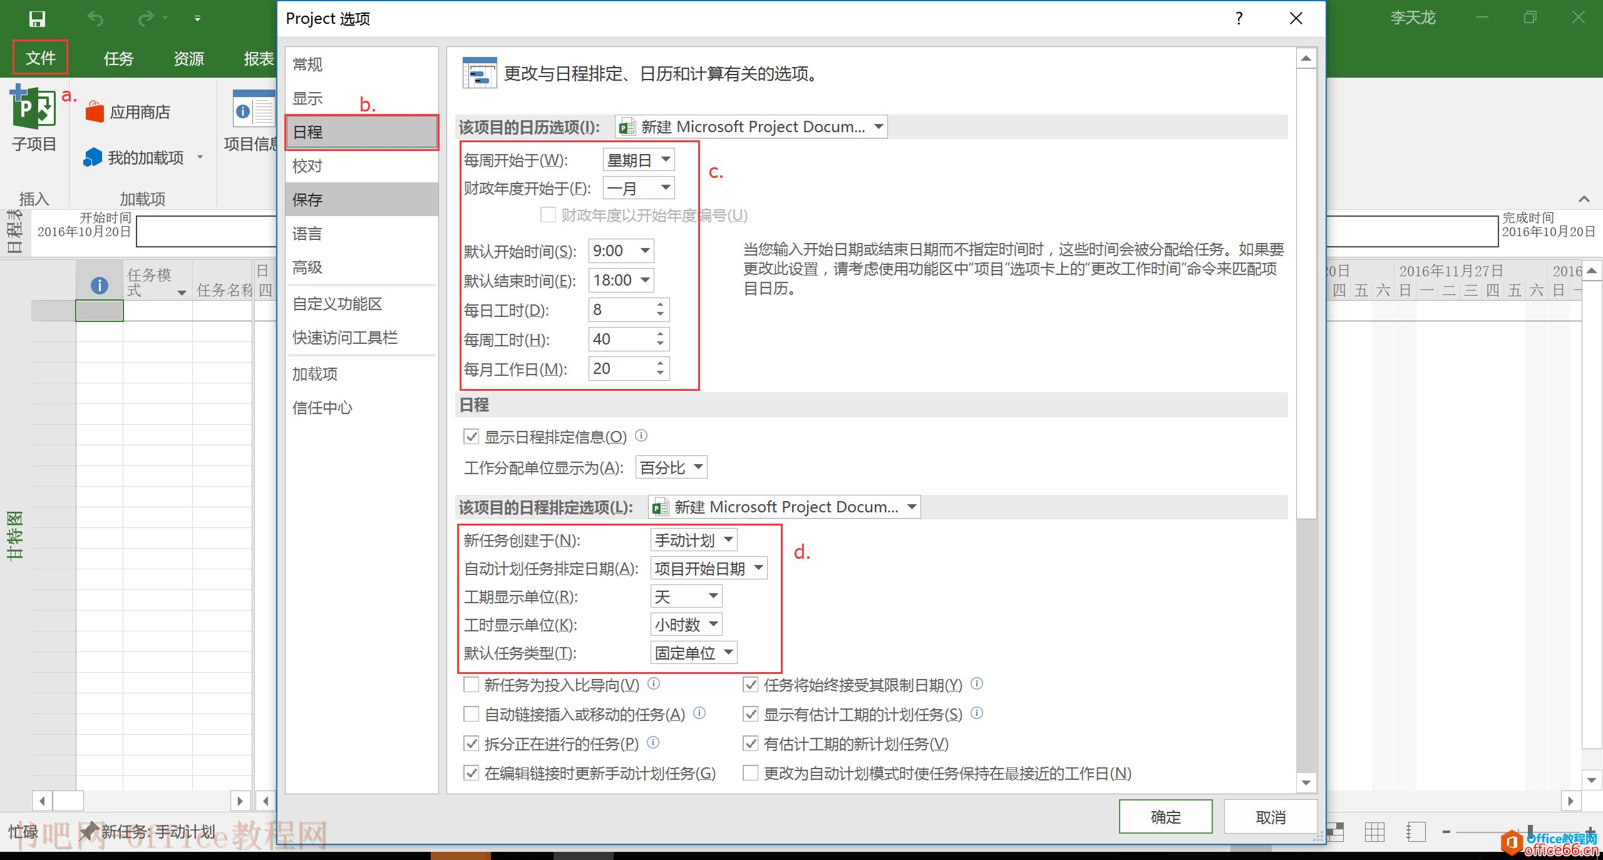Click info icon beside 拆分正在进行的任务
The image size is (1603, 860).
tap(653, 743)
